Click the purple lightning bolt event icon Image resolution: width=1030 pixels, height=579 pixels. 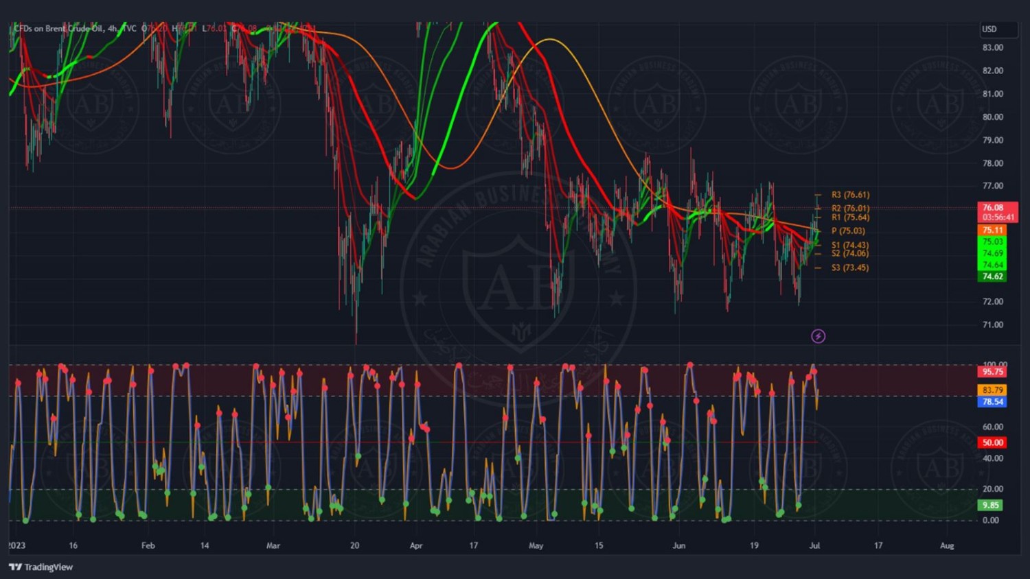[x=818, y=336]
